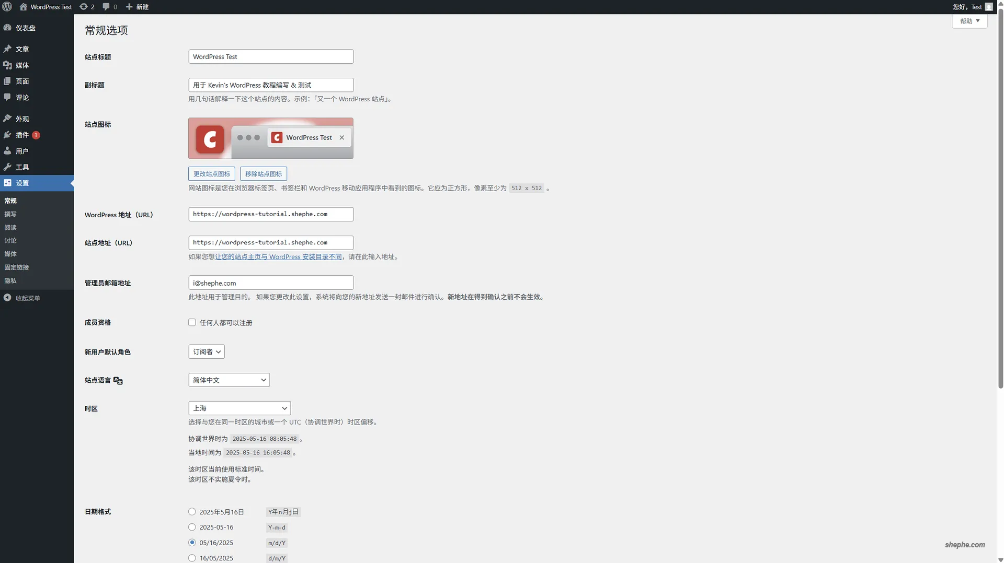
Task: Open the updates icon showing 2 pending
Action: pos(84,7)
